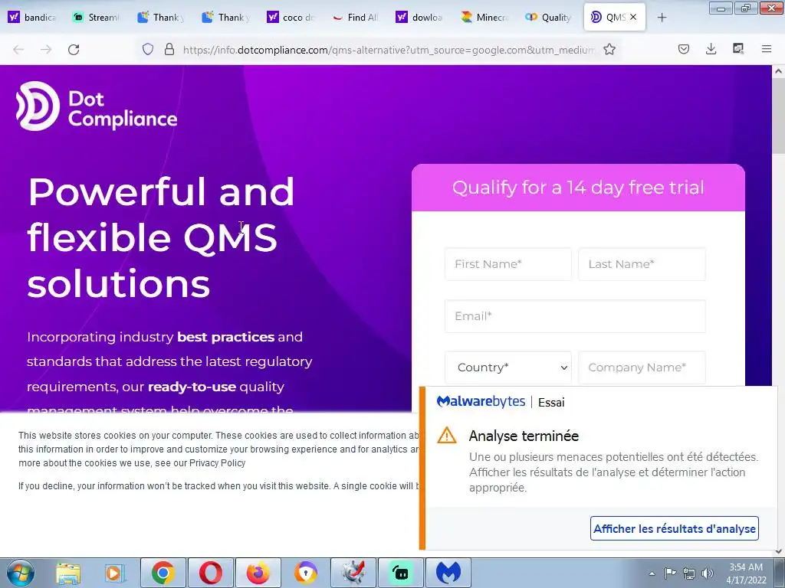Click the screenshot extension icon in toolbar
This screenshot has height=588, width=785.
[x=738, y=49]
